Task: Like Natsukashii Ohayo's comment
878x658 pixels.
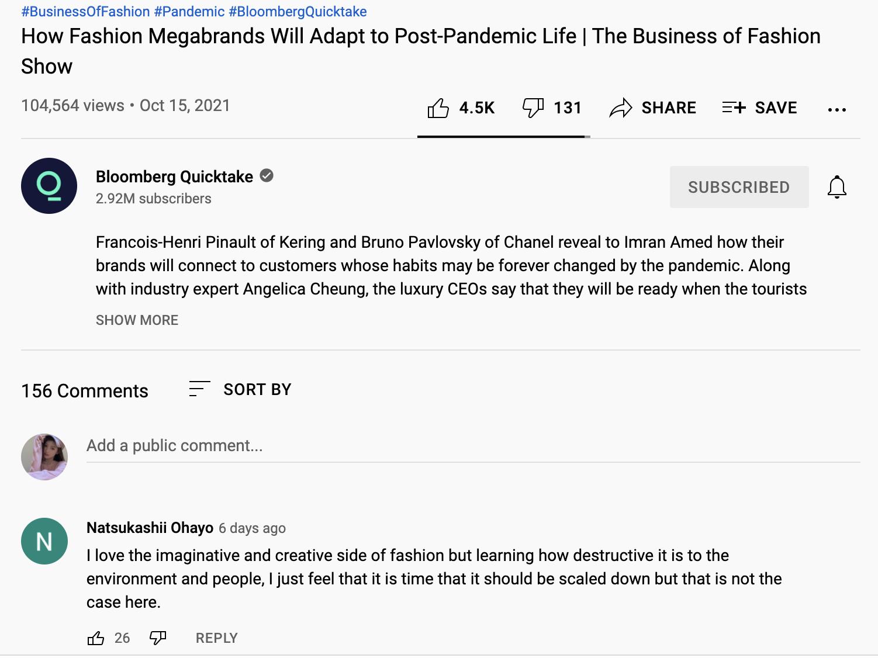Action: 96,638
